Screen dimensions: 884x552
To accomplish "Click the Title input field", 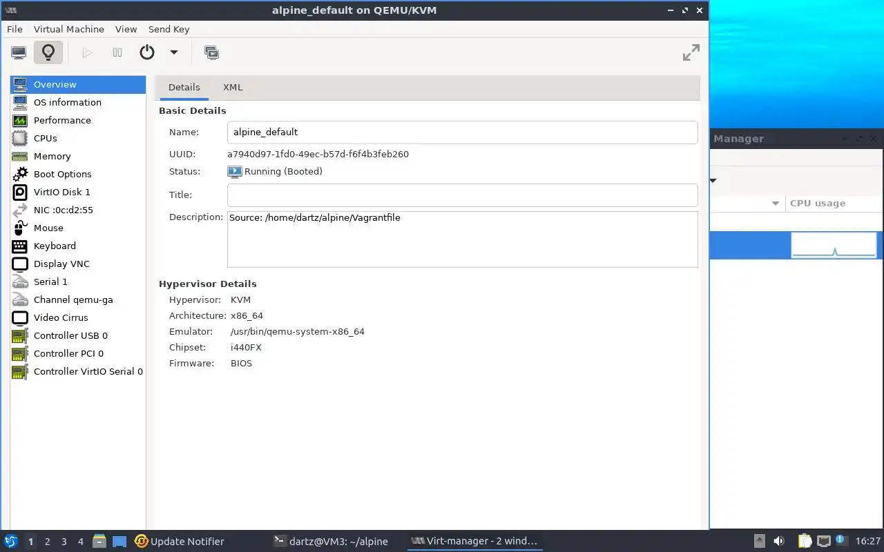I will coord(462,195).
